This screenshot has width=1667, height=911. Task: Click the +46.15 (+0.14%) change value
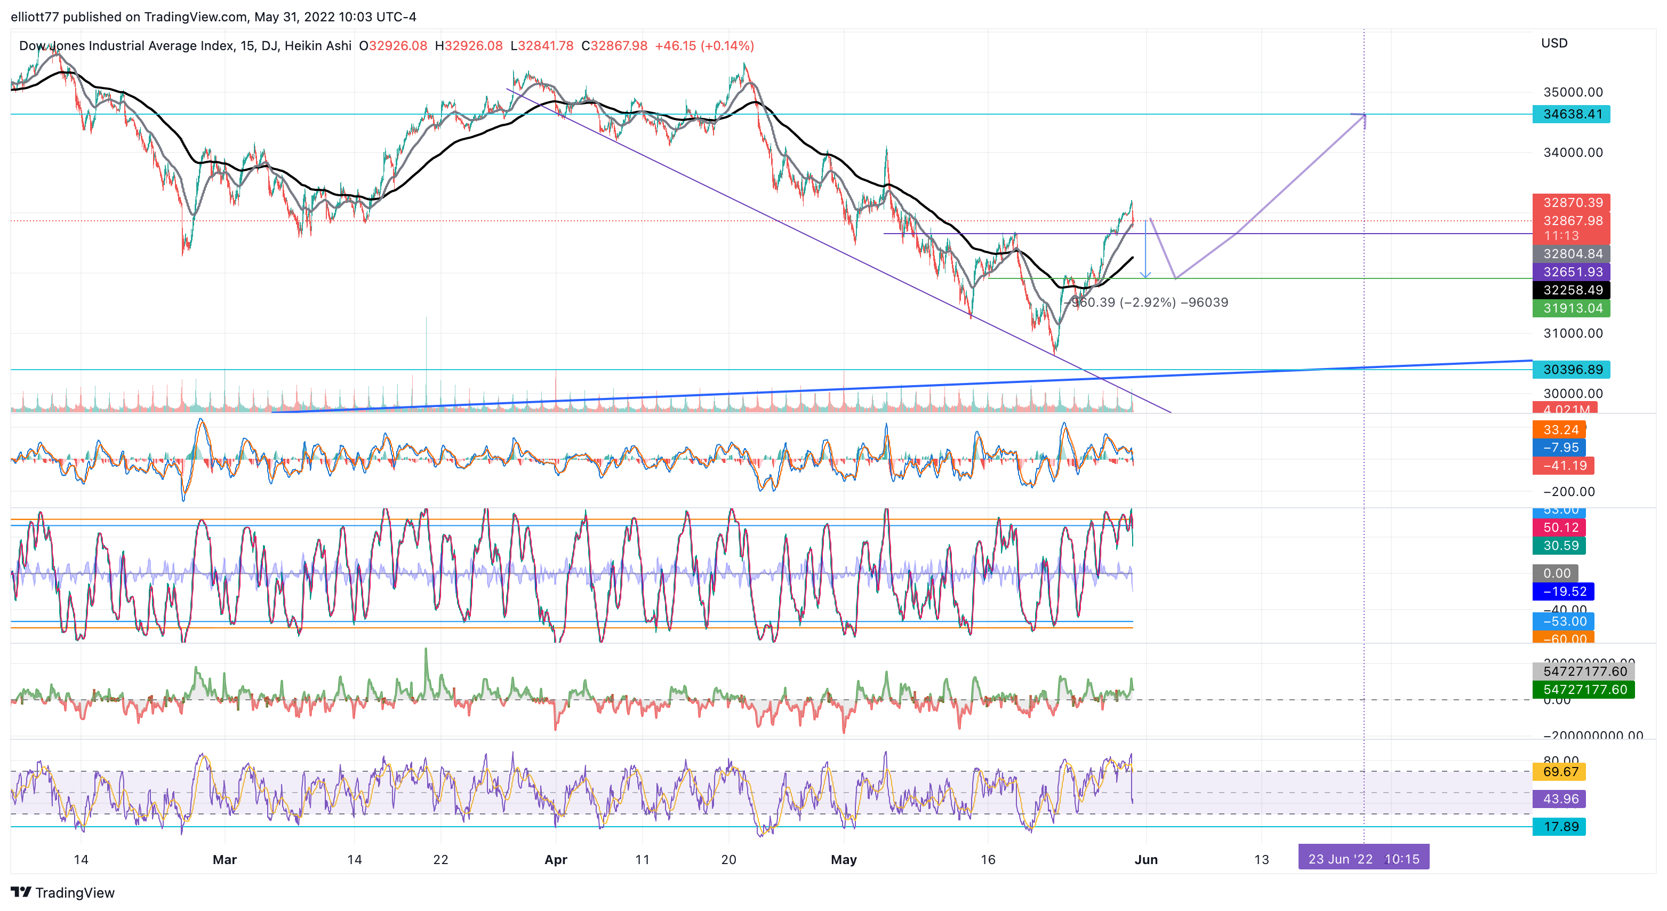[x=704, y=46]
